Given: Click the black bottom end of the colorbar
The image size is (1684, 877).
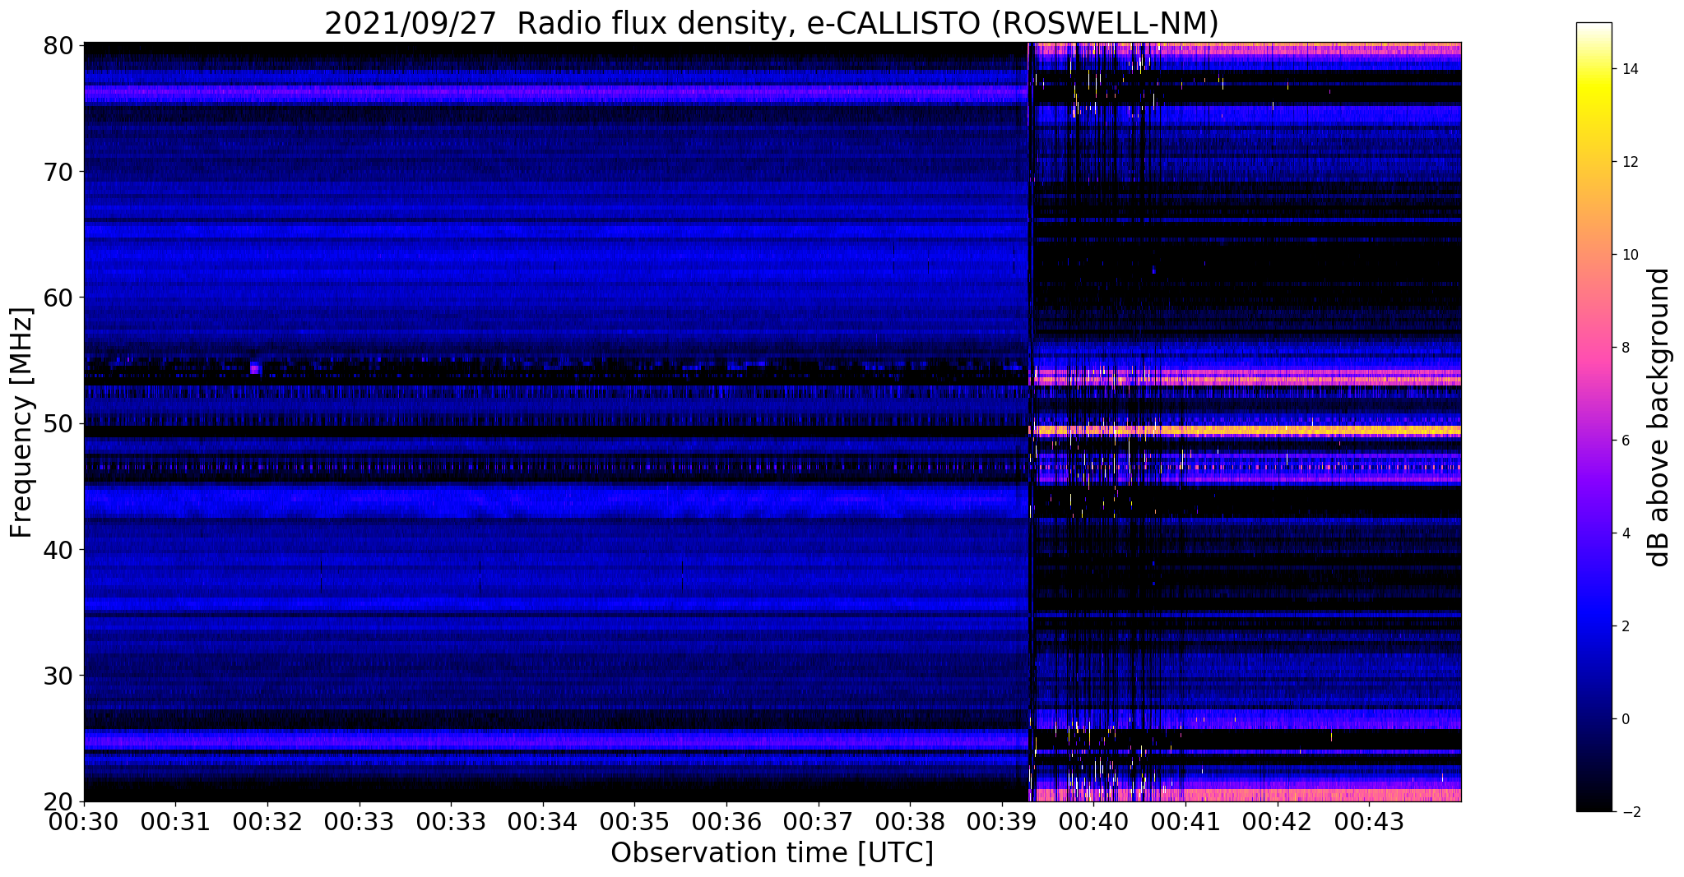Looking at the screenshot, I should (1594, 805).
